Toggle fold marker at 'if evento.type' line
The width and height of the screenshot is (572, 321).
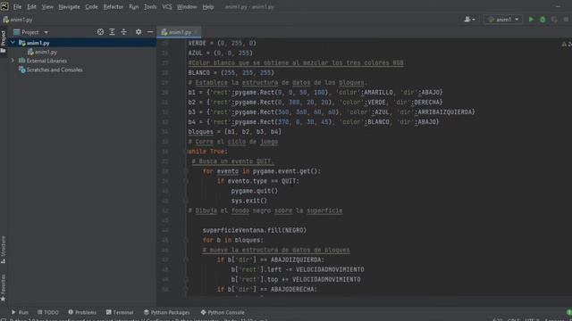(x=186, y=181)
